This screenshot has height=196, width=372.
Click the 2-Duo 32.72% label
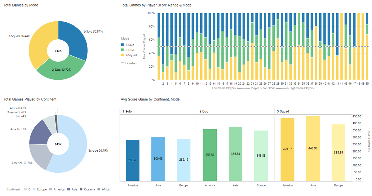[61, 70]
